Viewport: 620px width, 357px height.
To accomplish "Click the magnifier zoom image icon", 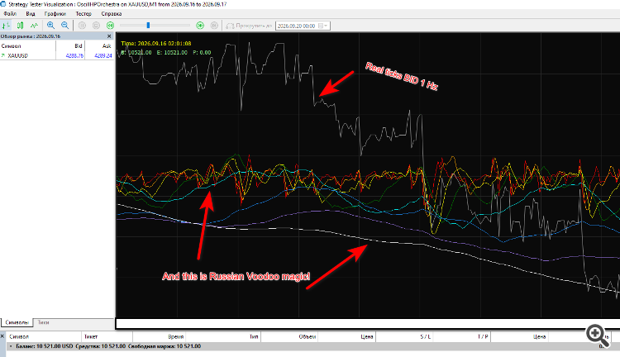I will point(598,336).
